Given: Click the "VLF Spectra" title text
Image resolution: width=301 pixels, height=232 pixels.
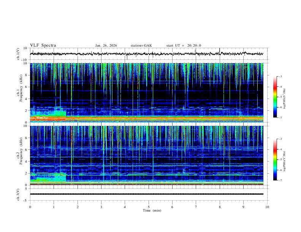Looking at the screenshot, I should [x=43, y=45].
